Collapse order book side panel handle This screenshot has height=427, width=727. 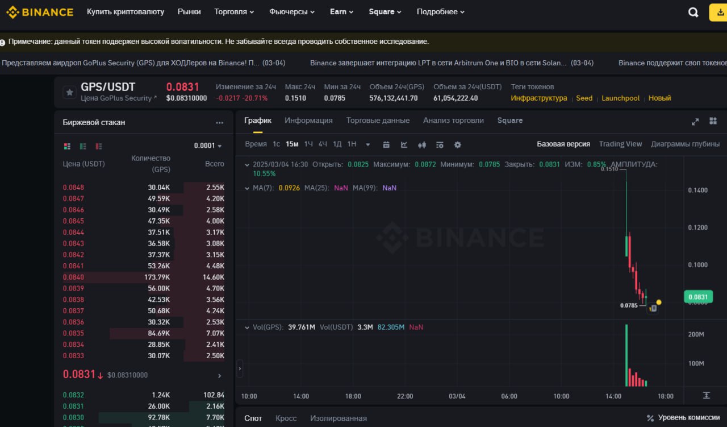[239, 368]
